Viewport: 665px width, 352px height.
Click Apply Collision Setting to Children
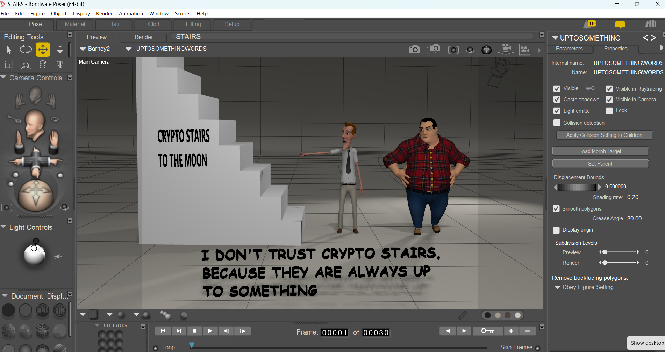tap(604, 135)
